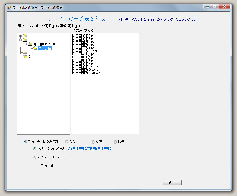237x196 pixels.
Task: Click the open folder icon for 電子書籍
Action: (x=35, y=48)
